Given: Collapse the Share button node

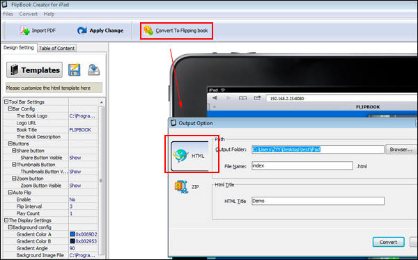Looking at the screenshot, I should (x=14, y=151).
